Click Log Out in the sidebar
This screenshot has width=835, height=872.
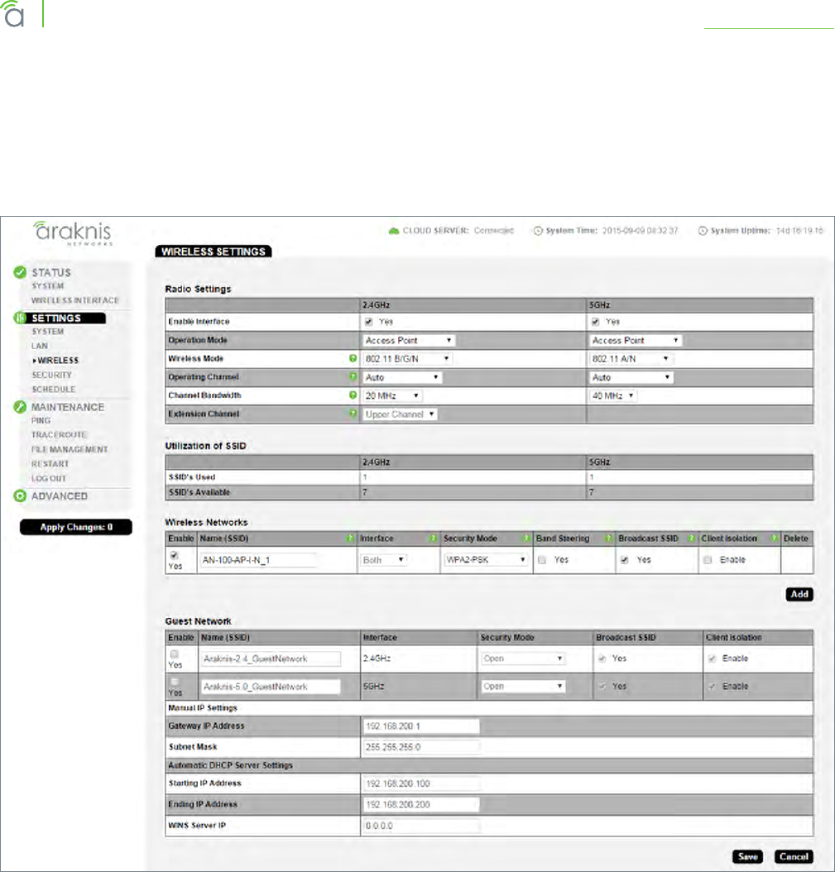coord(49,478)
